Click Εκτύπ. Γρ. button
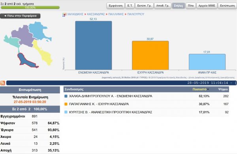The image size is (237, 154). pos(144,6)
